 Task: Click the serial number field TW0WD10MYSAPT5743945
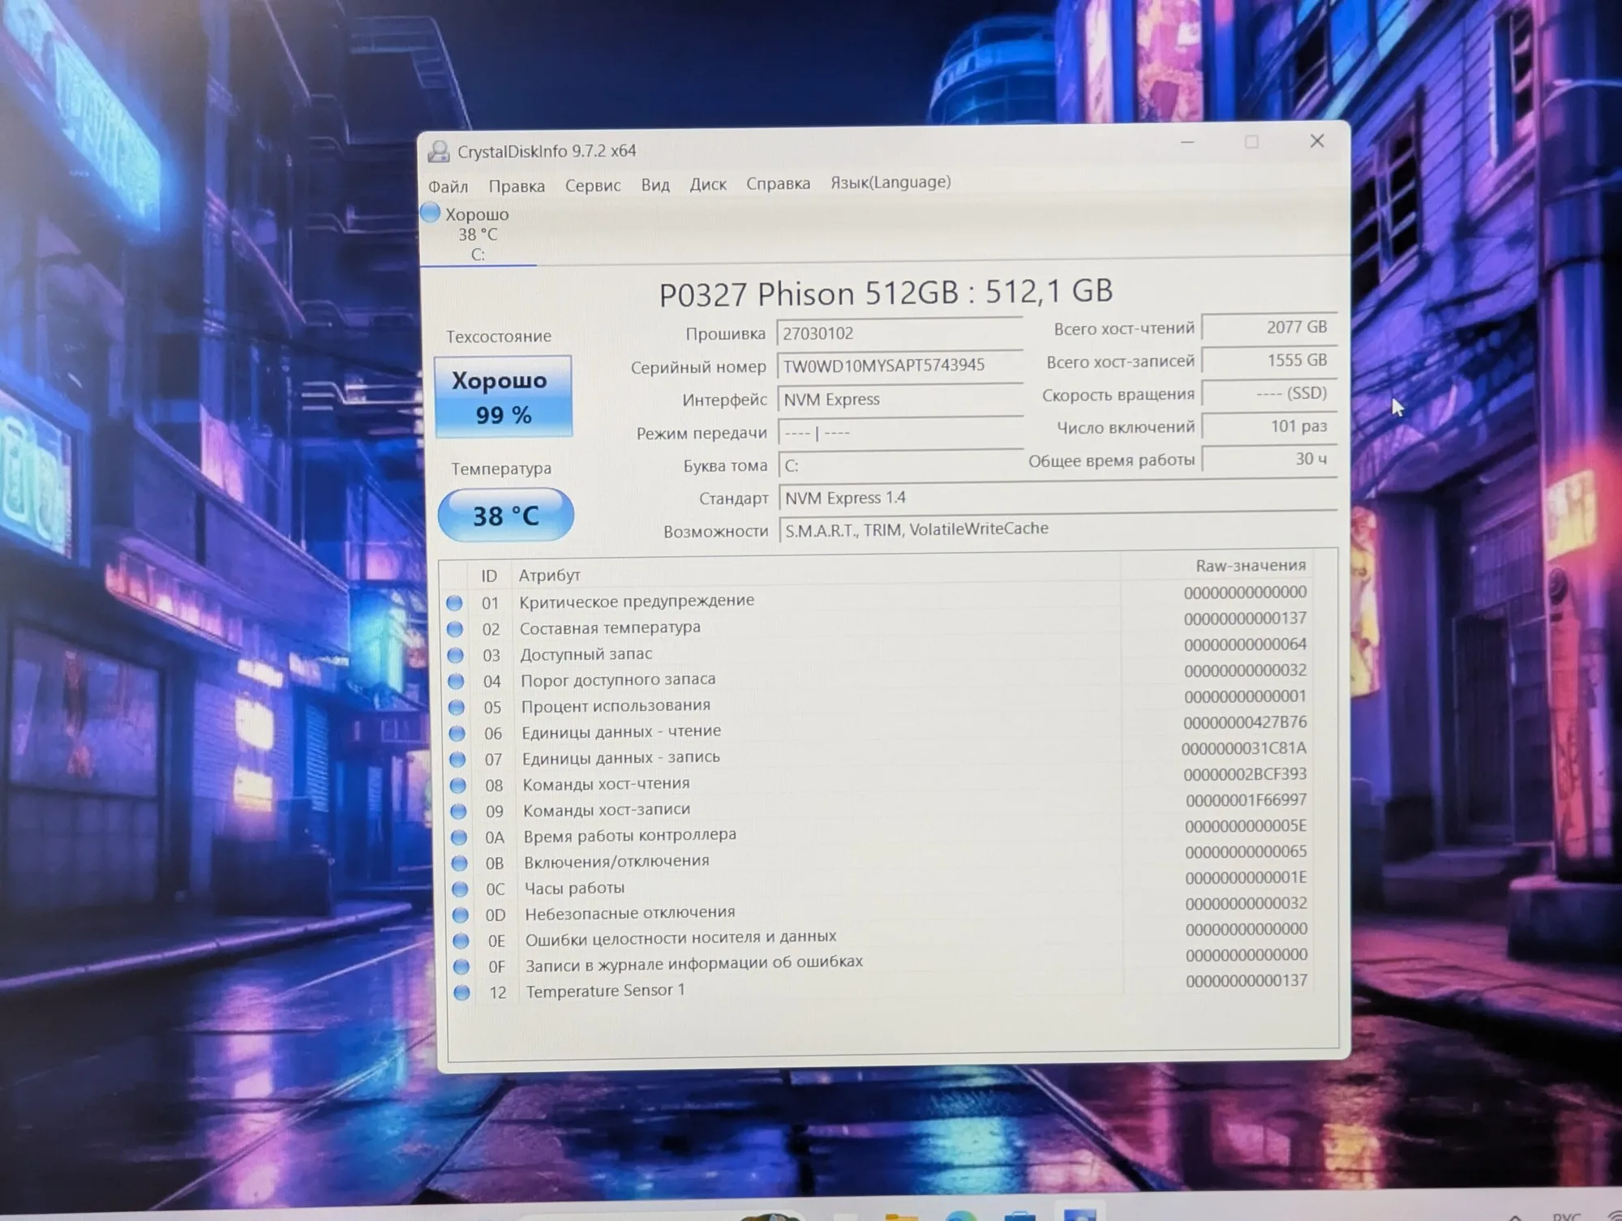point(899,366)
